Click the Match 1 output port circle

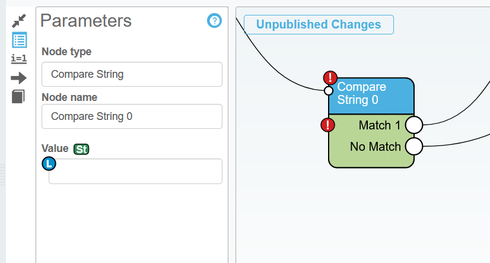[x=413, y=125]
